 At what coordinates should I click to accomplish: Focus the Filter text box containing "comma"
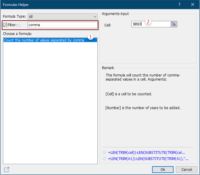(x=62, y=25)
